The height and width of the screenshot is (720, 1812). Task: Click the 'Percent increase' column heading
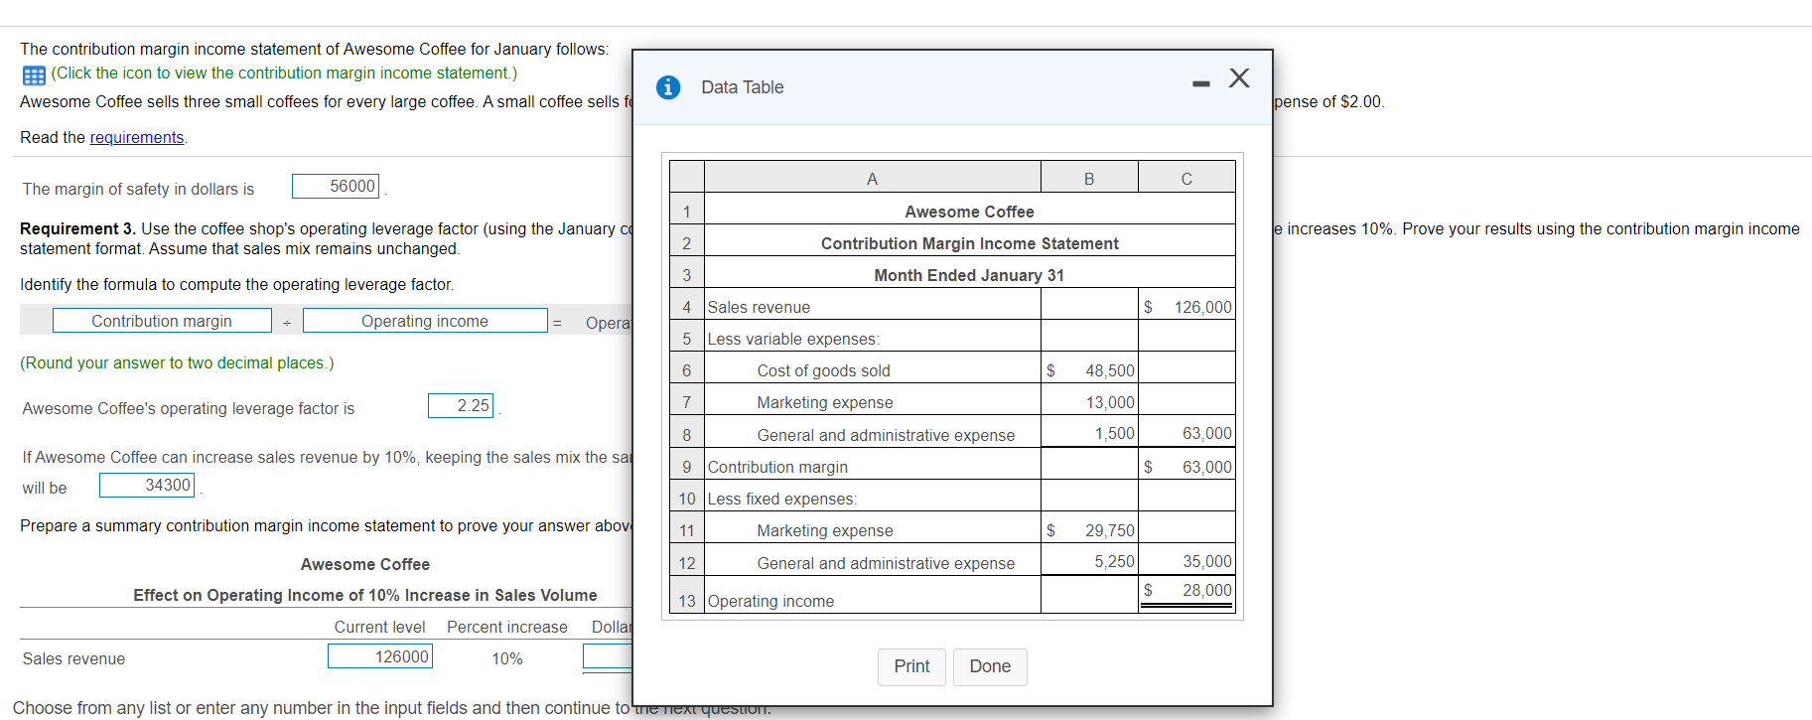507,627
